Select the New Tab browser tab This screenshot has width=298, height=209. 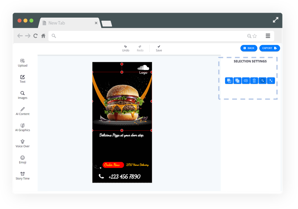click(x=69, y=23)
